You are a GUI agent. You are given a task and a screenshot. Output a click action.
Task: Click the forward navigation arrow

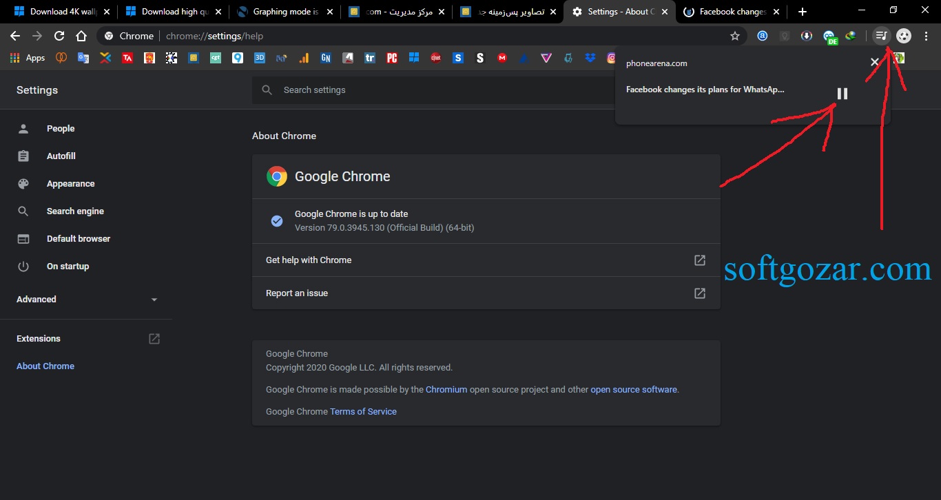[37, 36]
